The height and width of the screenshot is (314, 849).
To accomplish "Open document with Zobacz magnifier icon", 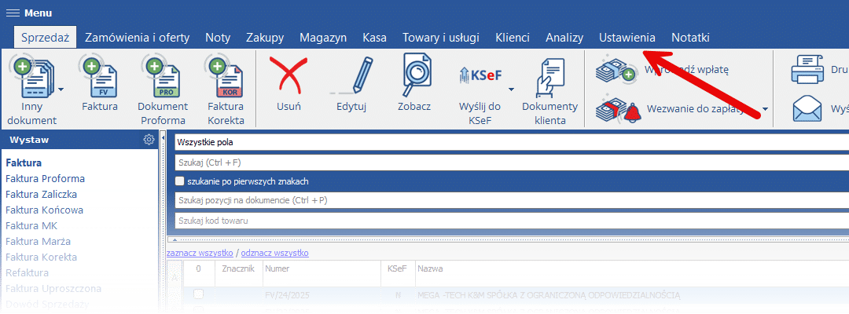I will pos(413,78).
